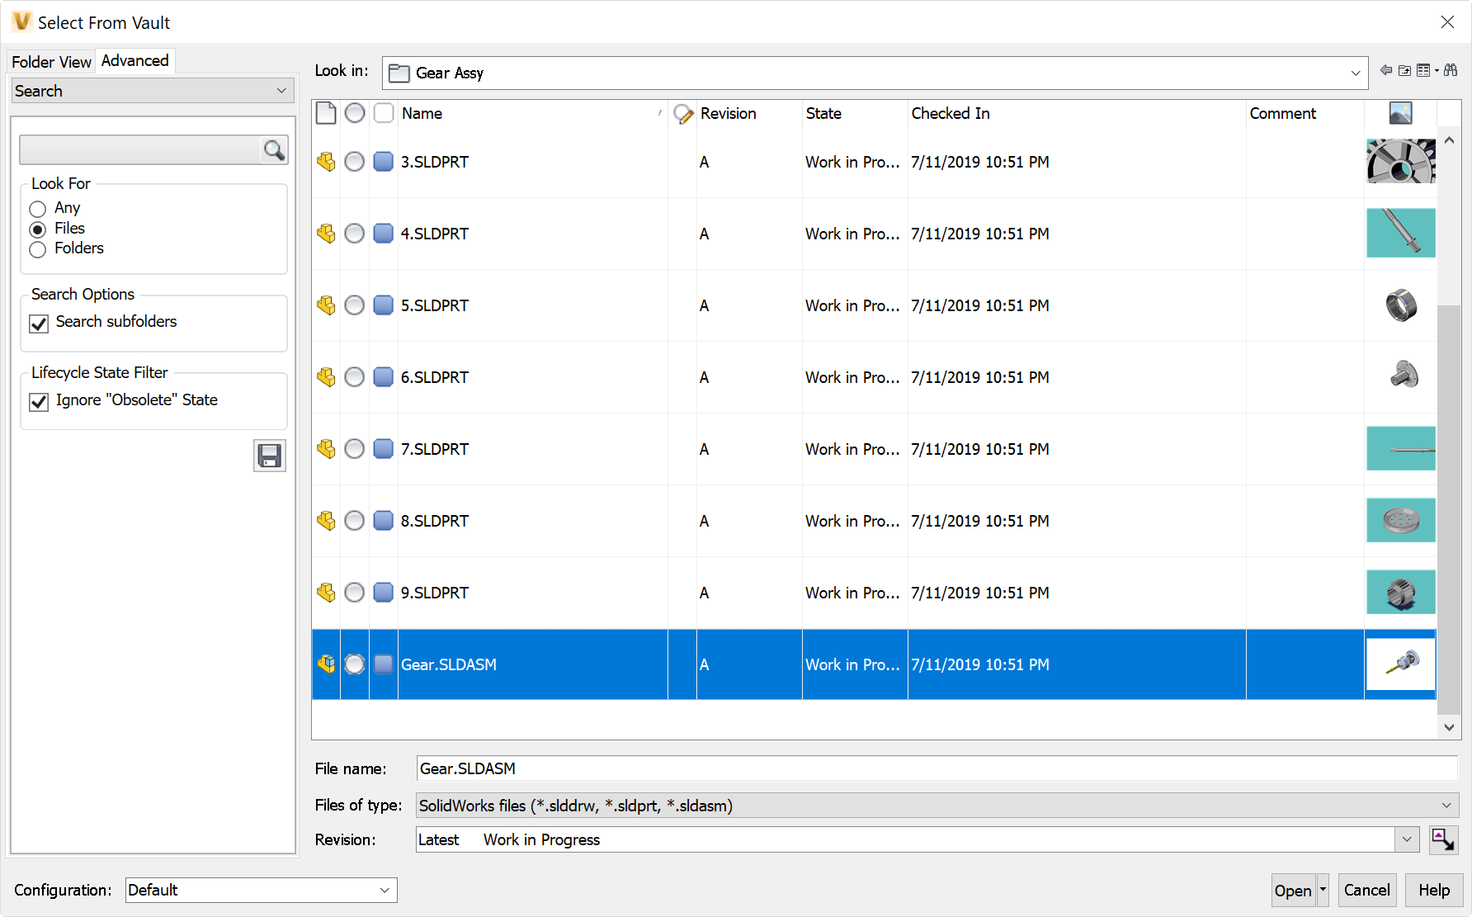Open the Find binoculars tool
This screenshot has height=917, width=1472.
pos(1451,70)
